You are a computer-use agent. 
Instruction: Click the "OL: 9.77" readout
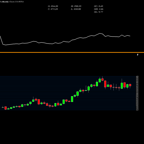98,12
